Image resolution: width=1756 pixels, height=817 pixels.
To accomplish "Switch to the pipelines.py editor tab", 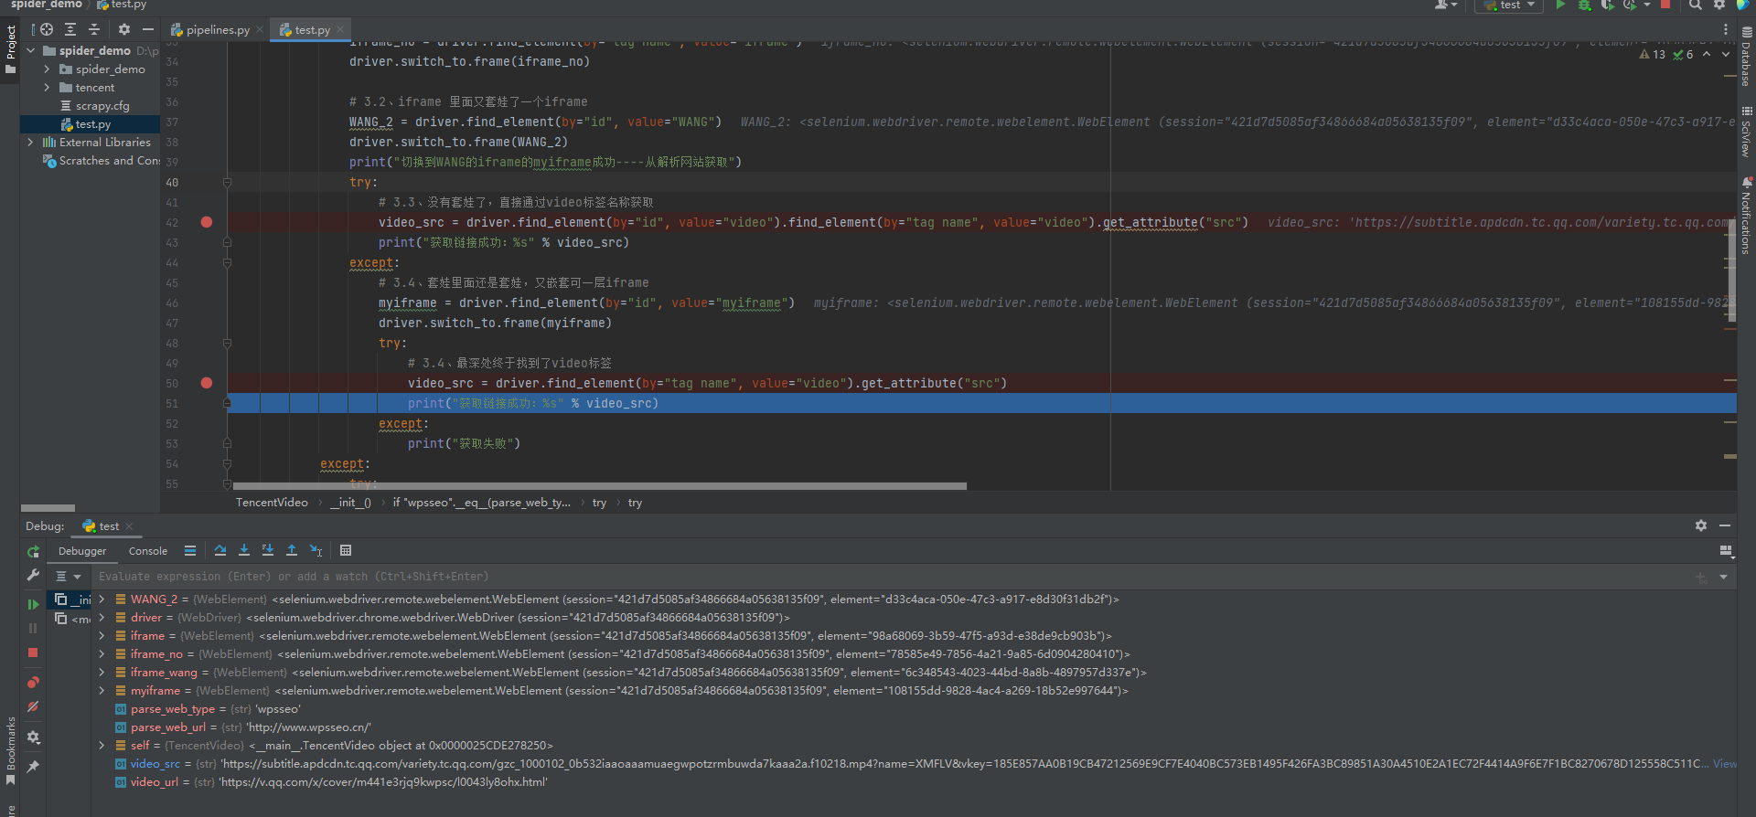I will pyautogui.click(x=218, y=30).
